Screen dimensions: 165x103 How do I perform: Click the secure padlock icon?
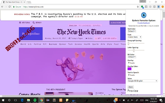[x=14, y=7]
